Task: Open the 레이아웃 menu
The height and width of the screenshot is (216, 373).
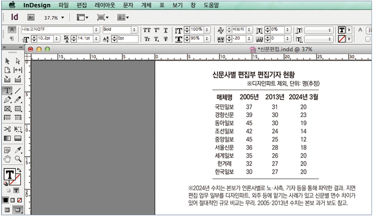Action: 105,5
